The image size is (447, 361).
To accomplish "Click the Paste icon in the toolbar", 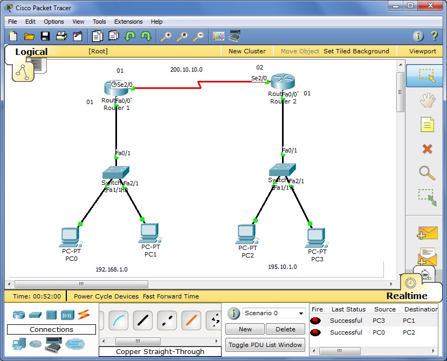I will click(x=113, y=36).
